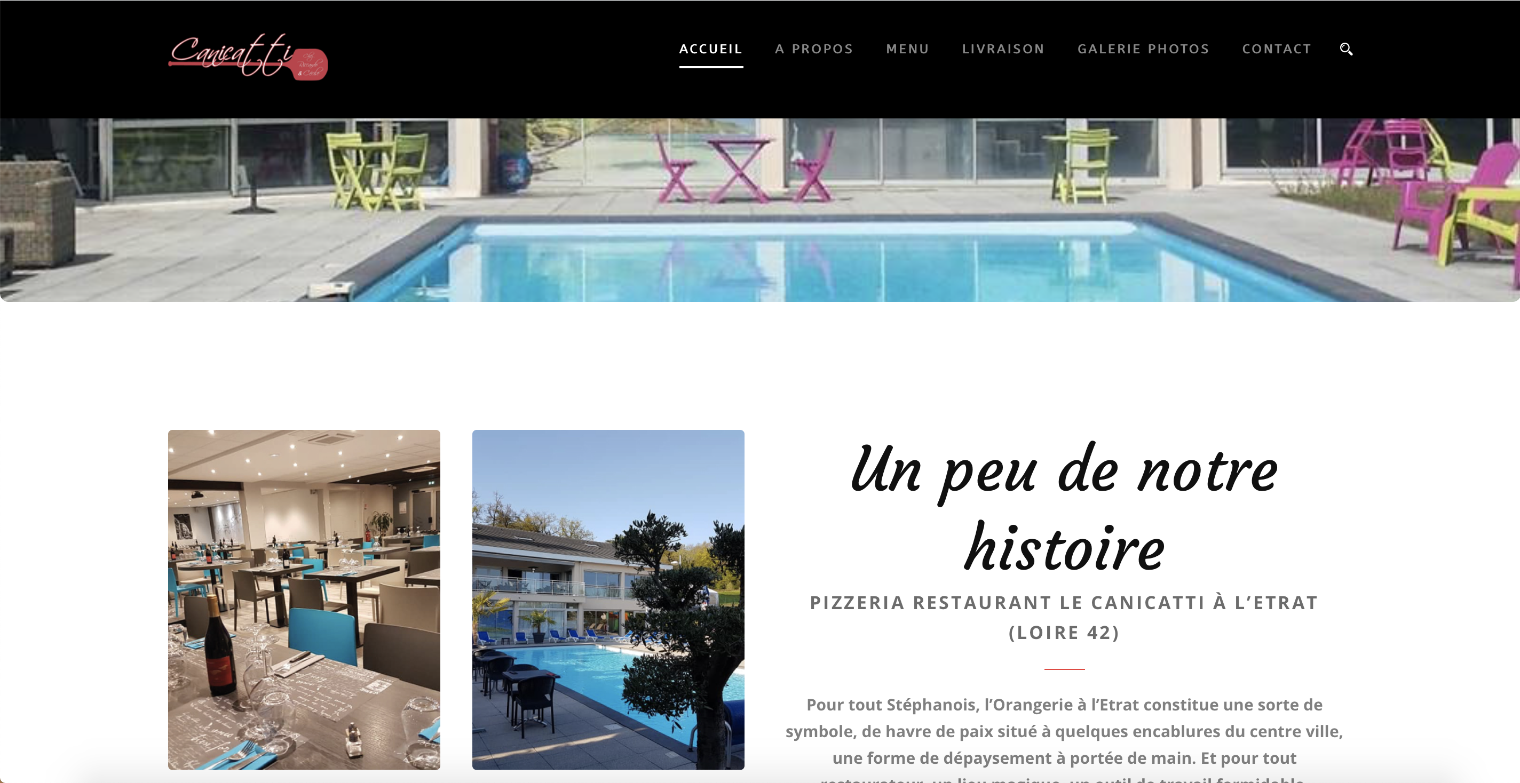View the pool and building photo
The width and height of the screenshot is (1520, 783).
click(x=608, y=599)
